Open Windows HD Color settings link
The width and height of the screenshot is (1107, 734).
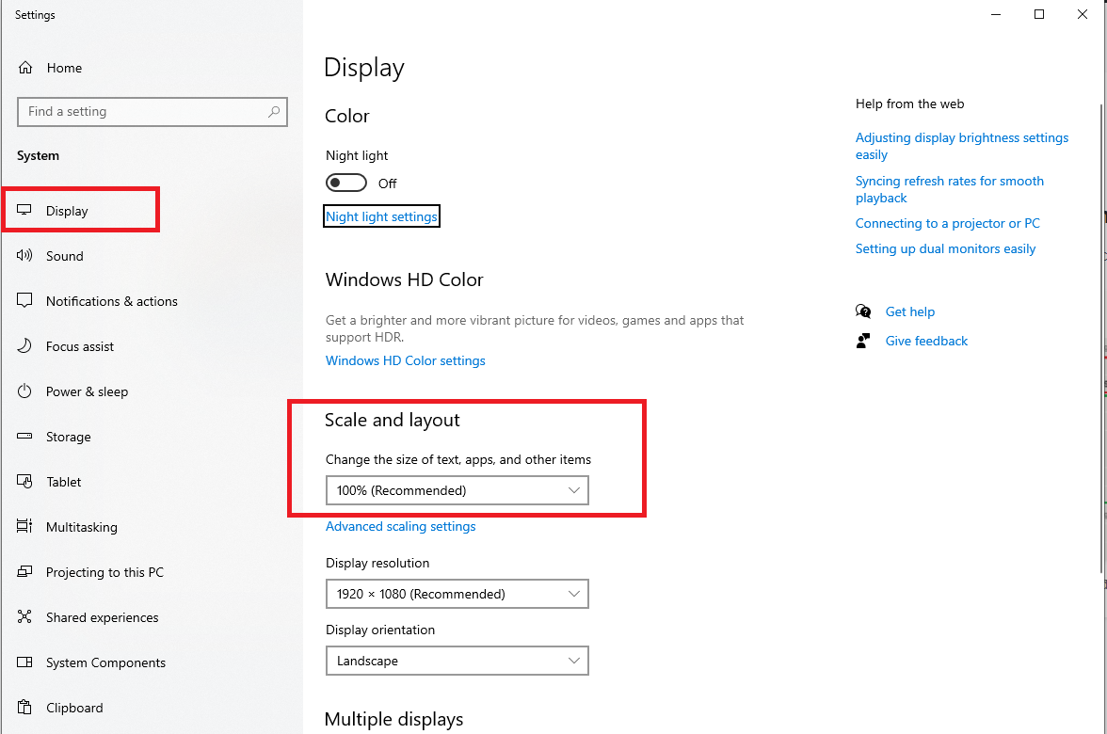tap(406, 360)
